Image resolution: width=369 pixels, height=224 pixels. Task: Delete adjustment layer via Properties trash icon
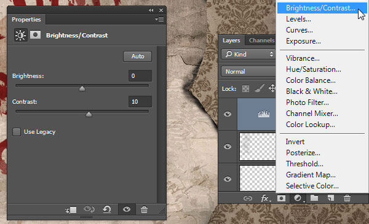144,209
